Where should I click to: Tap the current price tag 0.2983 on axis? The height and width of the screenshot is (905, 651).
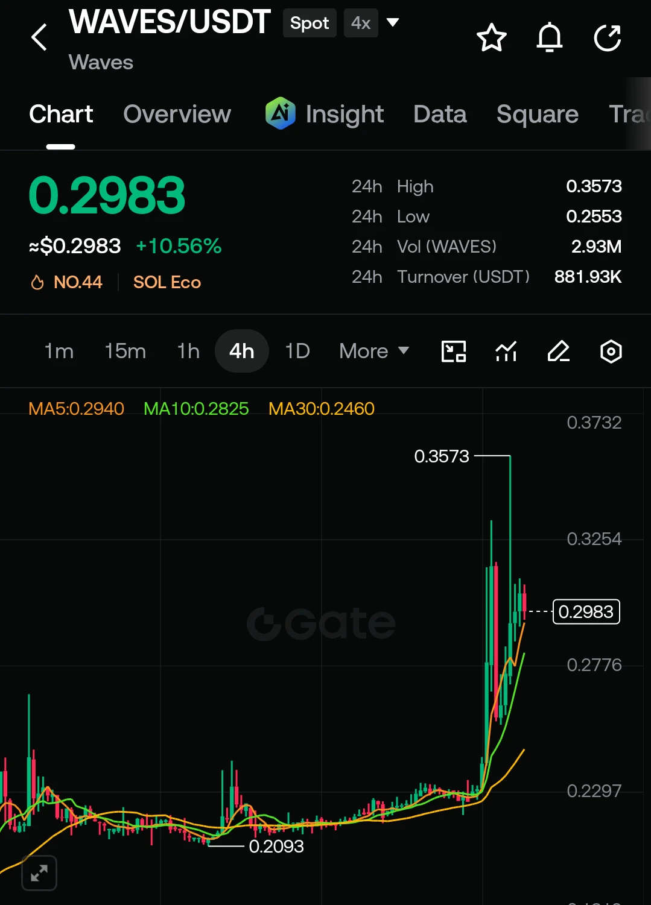click(x=586, y=612)
